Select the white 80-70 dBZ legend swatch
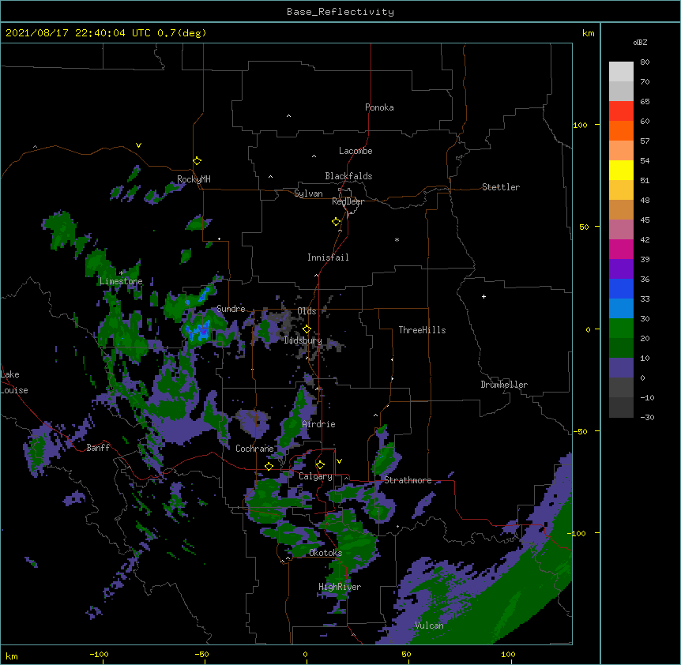Viewport: 681px width, 665px height. click(621, 72)
